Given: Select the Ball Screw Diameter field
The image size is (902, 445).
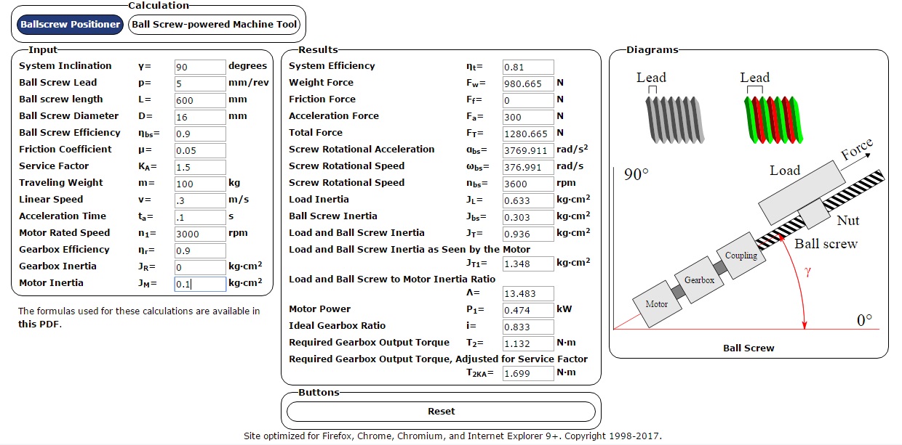Looking at the screenshot, I should [x=201, y=117].
